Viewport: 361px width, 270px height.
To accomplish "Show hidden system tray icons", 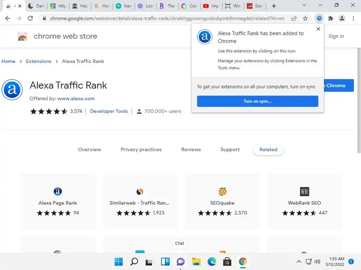I will click(299, 262).
